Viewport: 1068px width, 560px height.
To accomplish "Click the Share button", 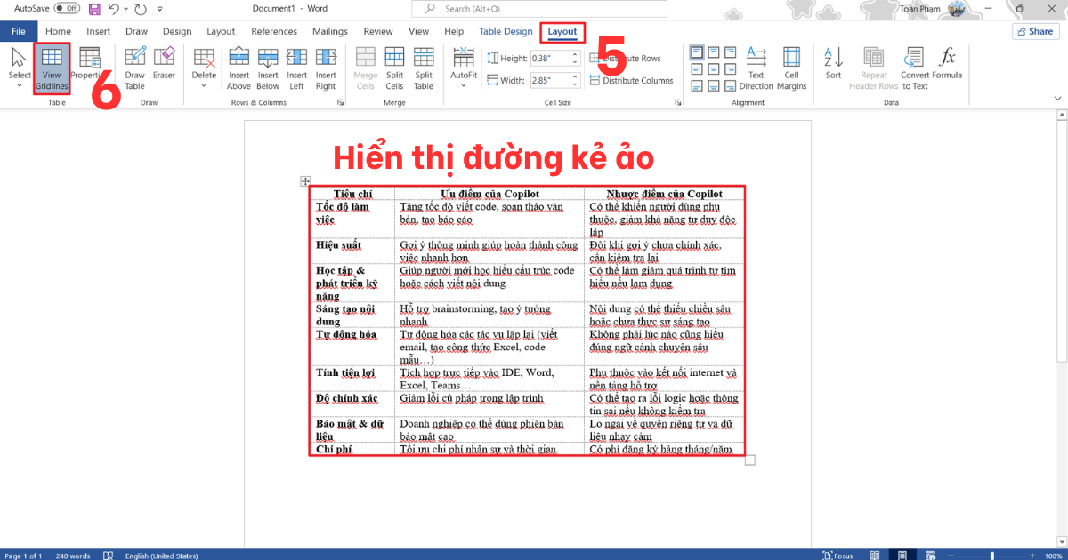I will [x=1035, y=31].
